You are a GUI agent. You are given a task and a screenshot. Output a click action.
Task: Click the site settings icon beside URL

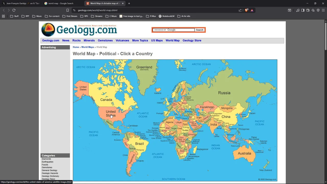pyautogui.click(x=74, y=10)
